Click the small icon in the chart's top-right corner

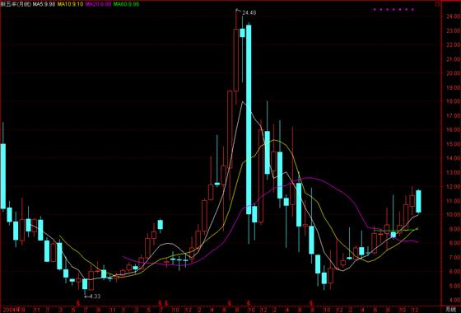tap(437, 4)
